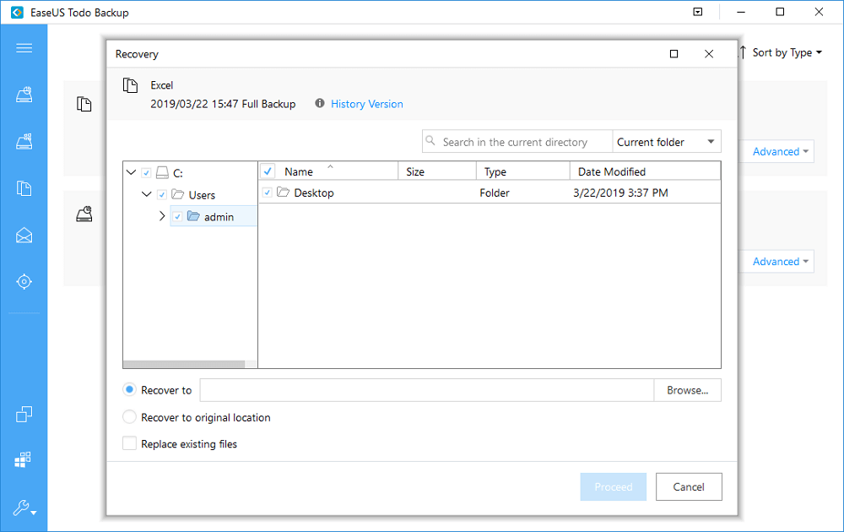844x532 pixels.
Task: Click the search input field
Action: pyautogui.click(x=517, y=141)
